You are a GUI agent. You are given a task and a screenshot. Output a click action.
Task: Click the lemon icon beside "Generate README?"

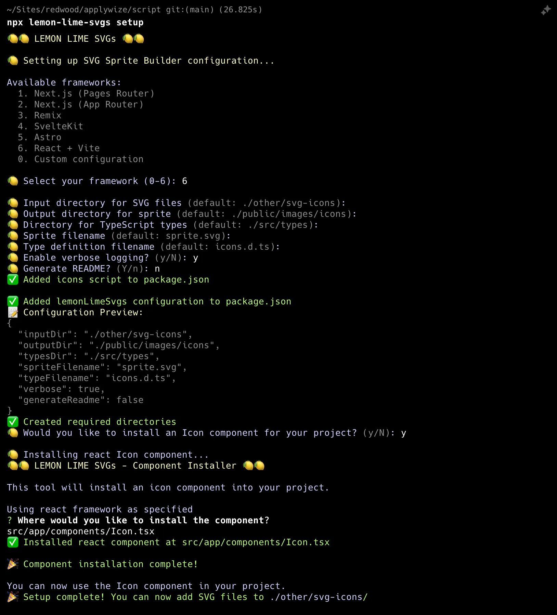(x=13, y=269)
